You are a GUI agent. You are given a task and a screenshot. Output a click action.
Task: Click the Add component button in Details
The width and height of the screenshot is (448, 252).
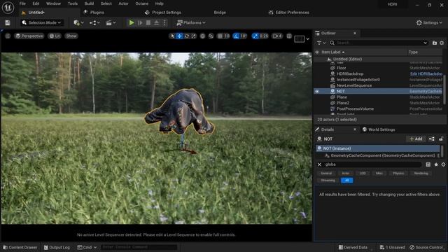coord(416,139)
